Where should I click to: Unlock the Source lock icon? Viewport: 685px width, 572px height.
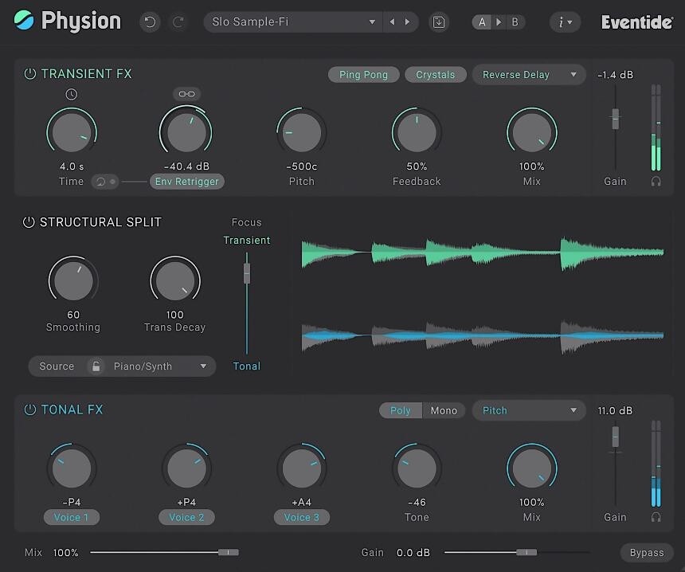click(x=96, y=366)
